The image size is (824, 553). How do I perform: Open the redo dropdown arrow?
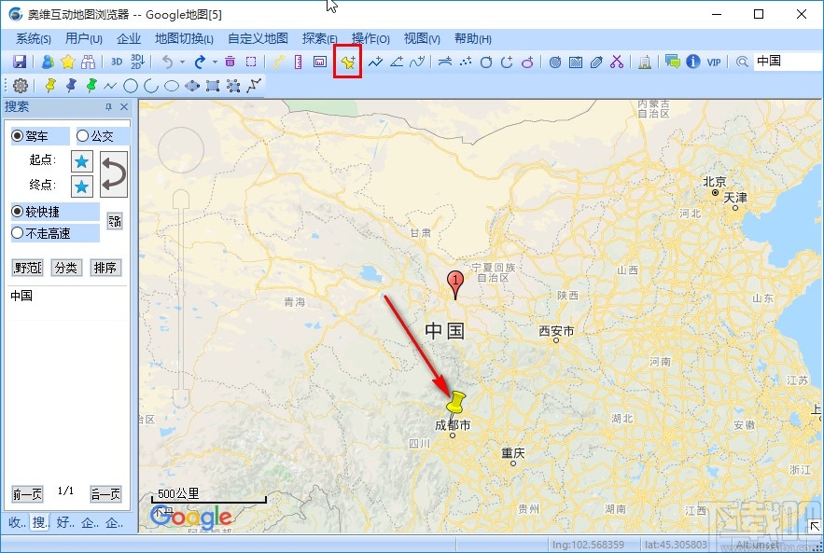pos(214,62)
